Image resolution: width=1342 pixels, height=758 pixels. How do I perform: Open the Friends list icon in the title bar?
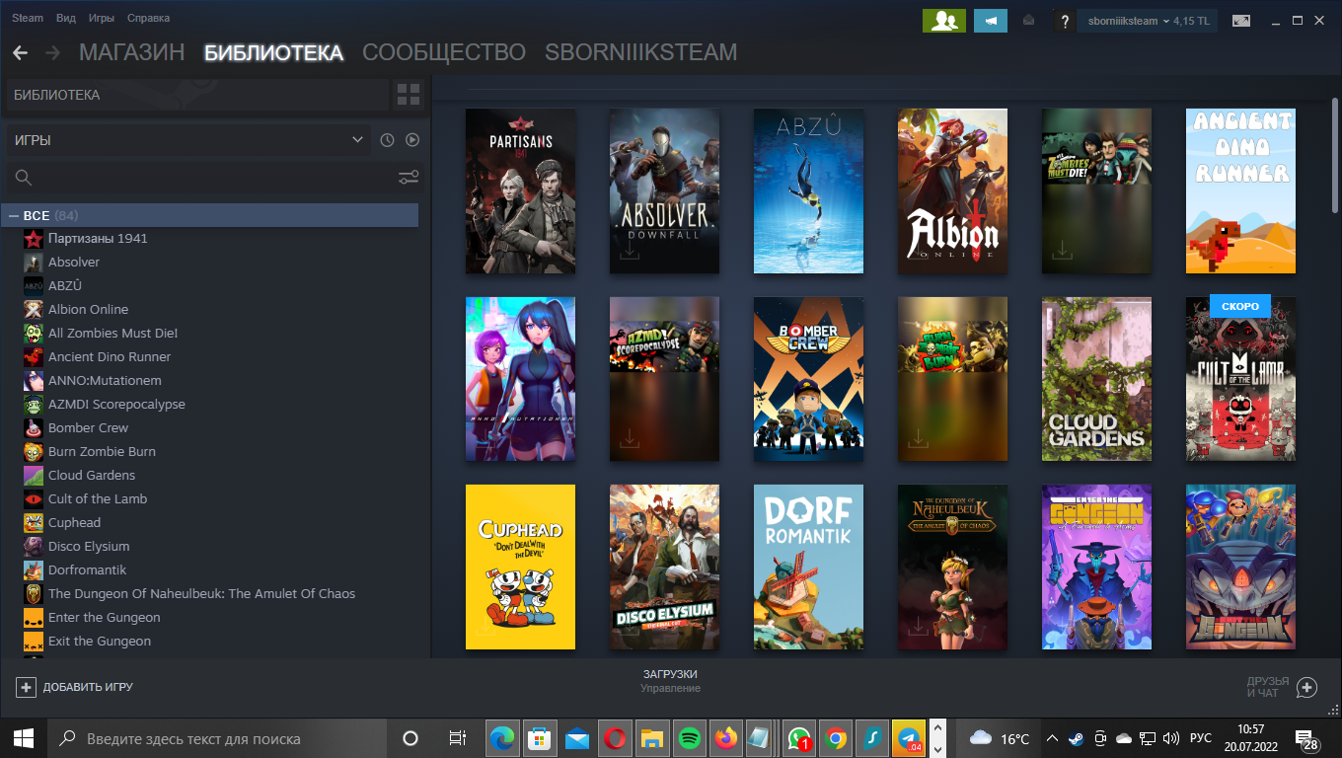(943, 21)
